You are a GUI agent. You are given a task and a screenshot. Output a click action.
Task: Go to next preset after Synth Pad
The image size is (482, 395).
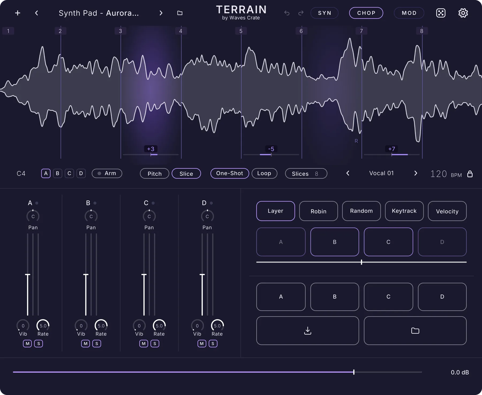tap(161, 13)
